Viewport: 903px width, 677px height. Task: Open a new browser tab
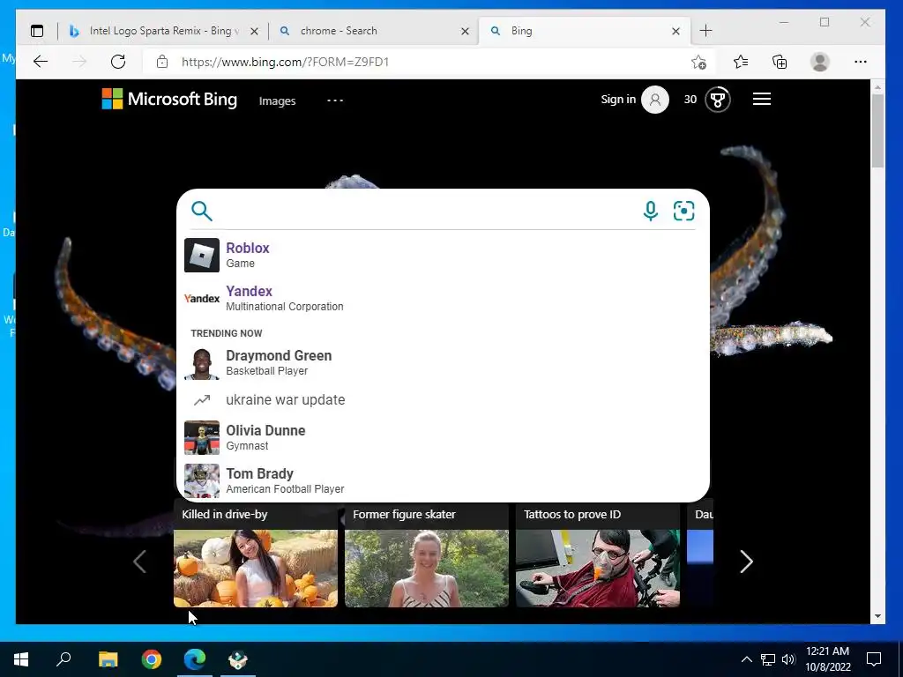pos(705,31)
